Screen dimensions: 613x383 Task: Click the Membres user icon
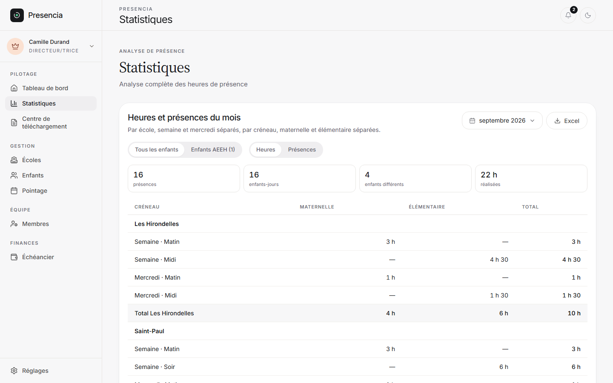(x=14, y=224)
